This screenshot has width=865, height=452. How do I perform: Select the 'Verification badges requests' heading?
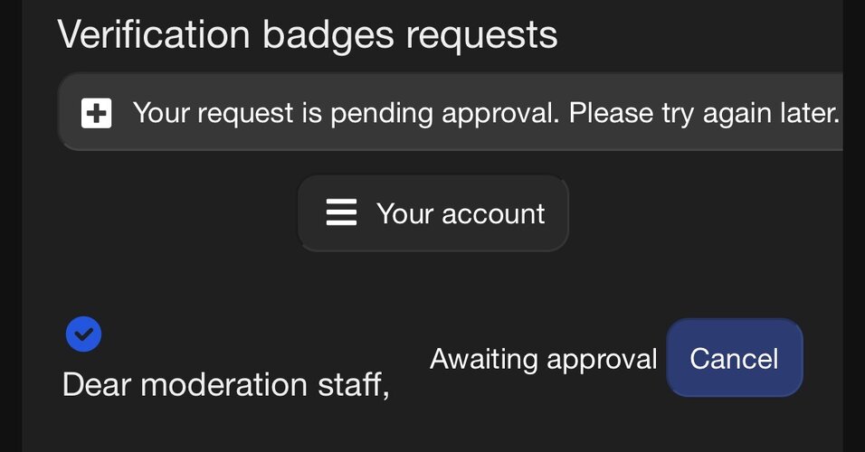pos(308,34)
